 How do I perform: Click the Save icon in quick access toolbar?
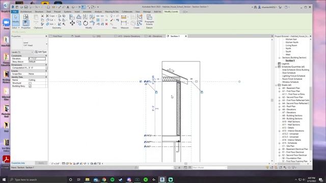26,7
